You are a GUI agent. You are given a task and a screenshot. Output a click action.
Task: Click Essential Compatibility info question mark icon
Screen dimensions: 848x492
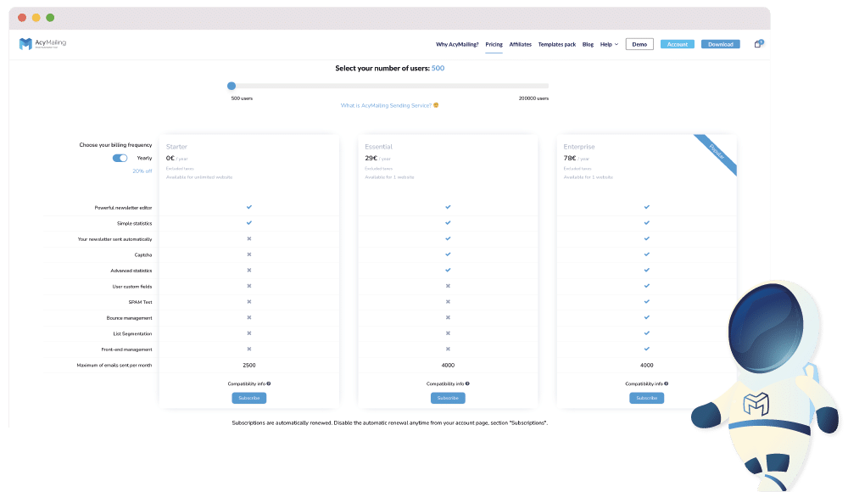(x=467, y=383)
